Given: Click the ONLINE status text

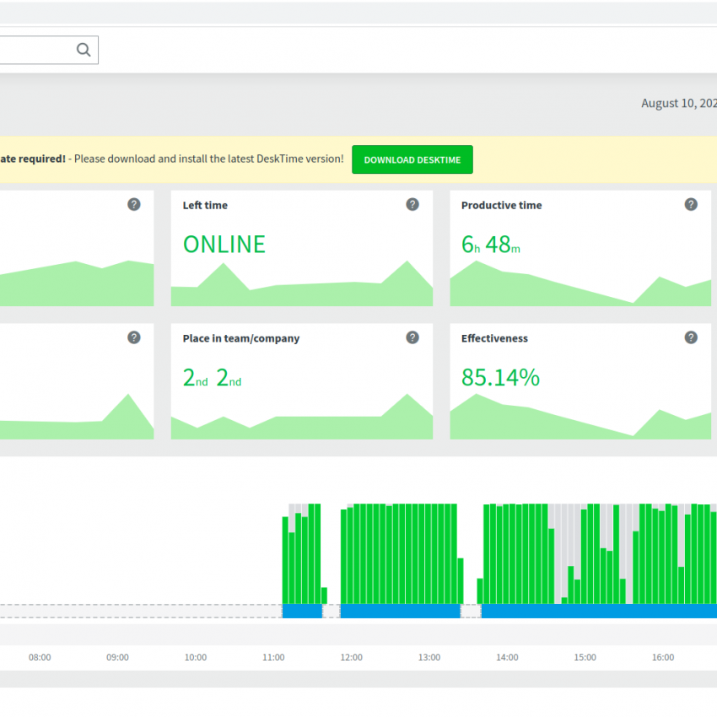Looking at the screenshot, I should 224,244.
